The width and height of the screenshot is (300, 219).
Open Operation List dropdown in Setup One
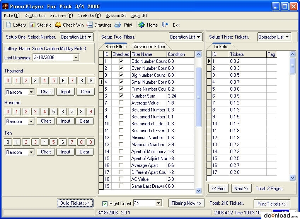click(77, 37)
